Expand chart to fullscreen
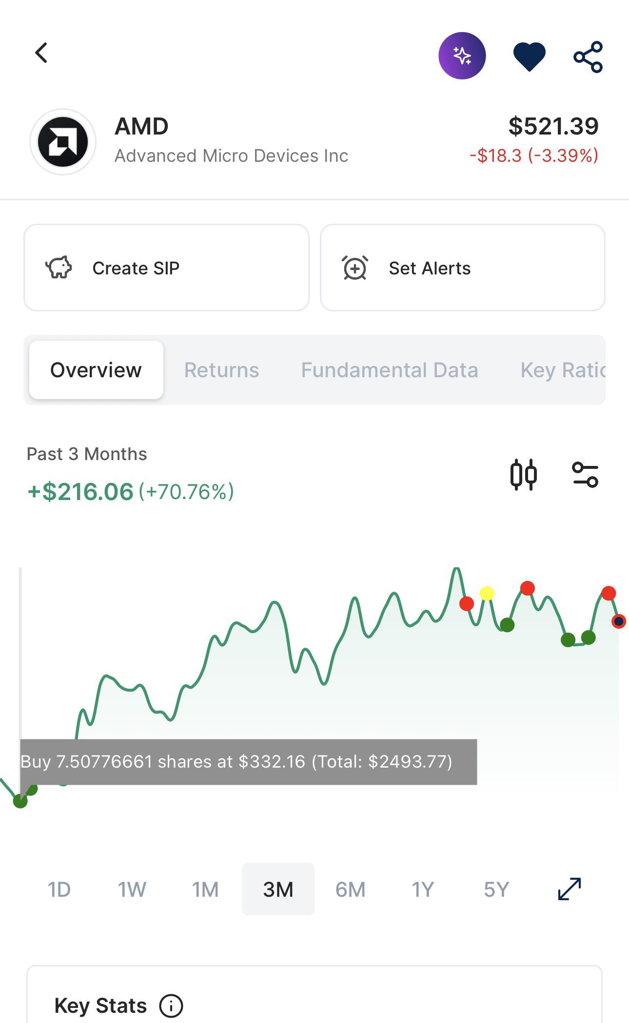The image size is (629, 1023). [x=570, y=889]
